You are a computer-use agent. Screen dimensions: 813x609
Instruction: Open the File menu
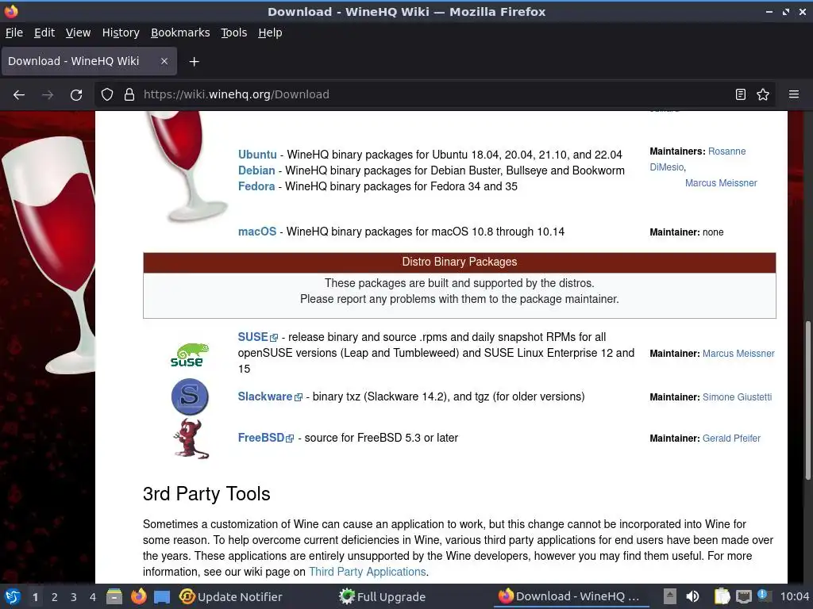point(14,33)
